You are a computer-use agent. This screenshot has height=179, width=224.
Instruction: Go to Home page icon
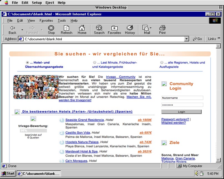coord(82,30)
